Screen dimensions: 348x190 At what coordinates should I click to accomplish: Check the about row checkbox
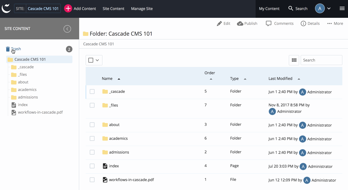[92, 125]
